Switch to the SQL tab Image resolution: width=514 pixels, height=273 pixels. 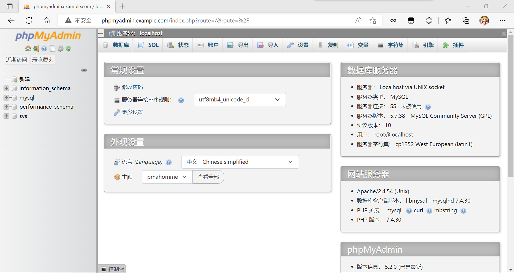coord(148,45)
